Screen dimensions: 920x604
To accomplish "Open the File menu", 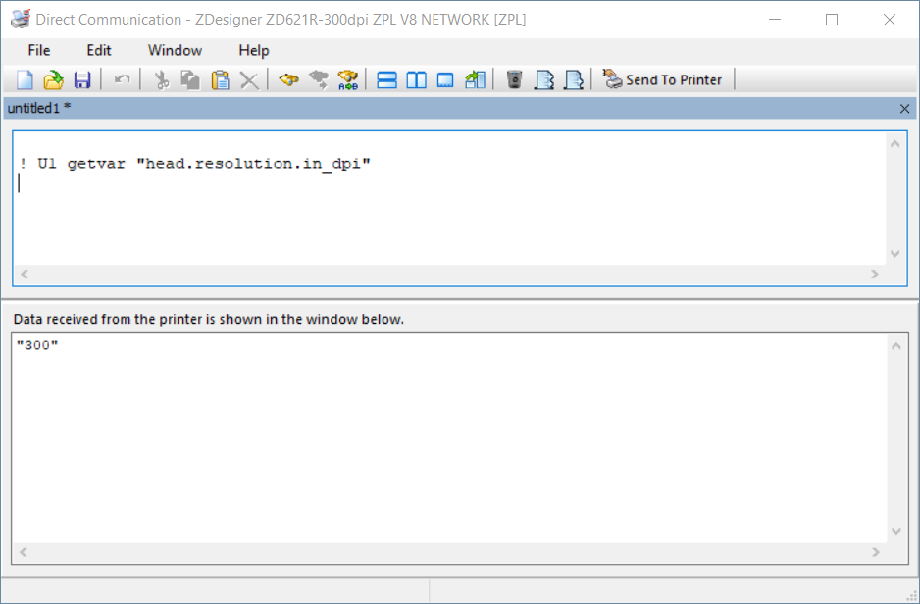I will pos(38,50).
